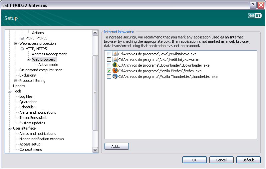Select the thunderbird.exe path row
Viewport: 266px width, 169px height.
tap(168, 77)
